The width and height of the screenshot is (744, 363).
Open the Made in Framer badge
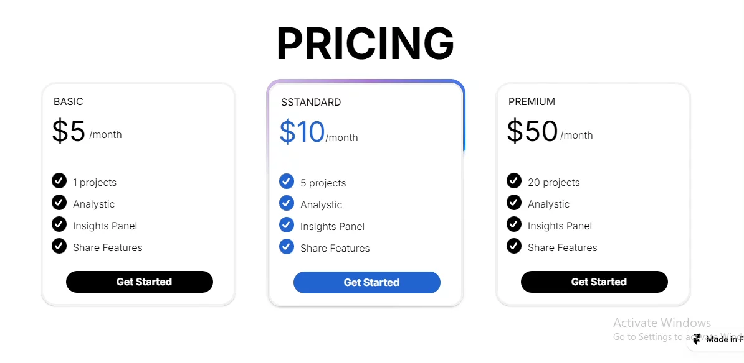coord(717,339)
